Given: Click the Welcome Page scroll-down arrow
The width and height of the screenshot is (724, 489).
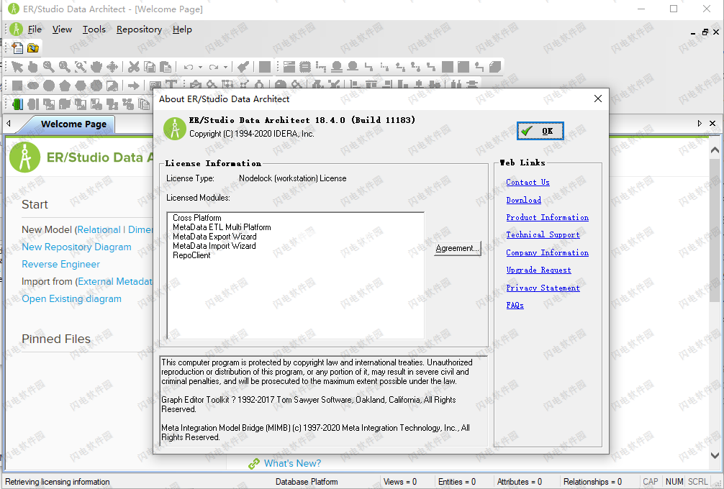Looking at the screenshot, I should click(715, 455).
